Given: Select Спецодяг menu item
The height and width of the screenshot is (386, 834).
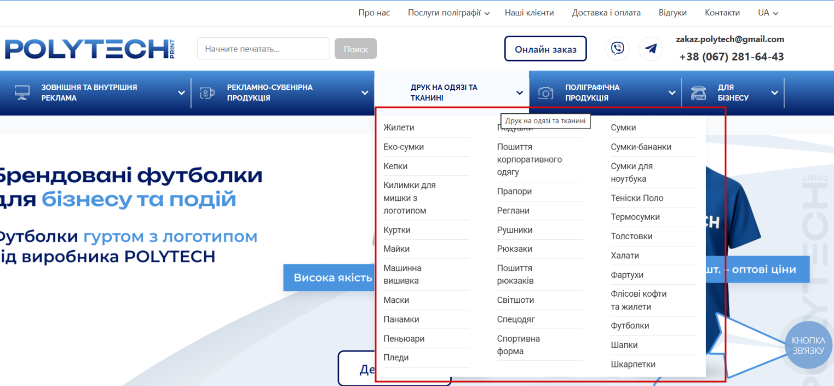Looking at the screenshot, I should 516,319.
